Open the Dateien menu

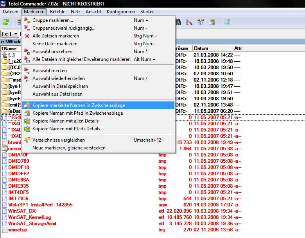11,12
